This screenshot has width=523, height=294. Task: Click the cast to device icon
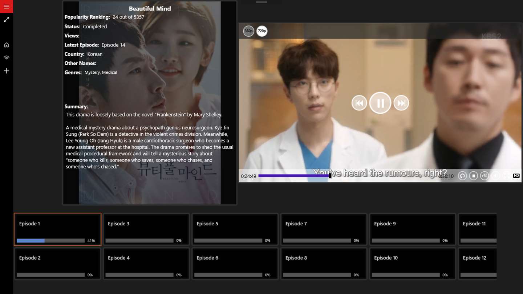coord(484,176)
